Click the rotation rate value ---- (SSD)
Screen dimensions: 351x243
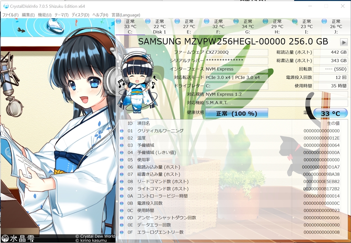330,69
